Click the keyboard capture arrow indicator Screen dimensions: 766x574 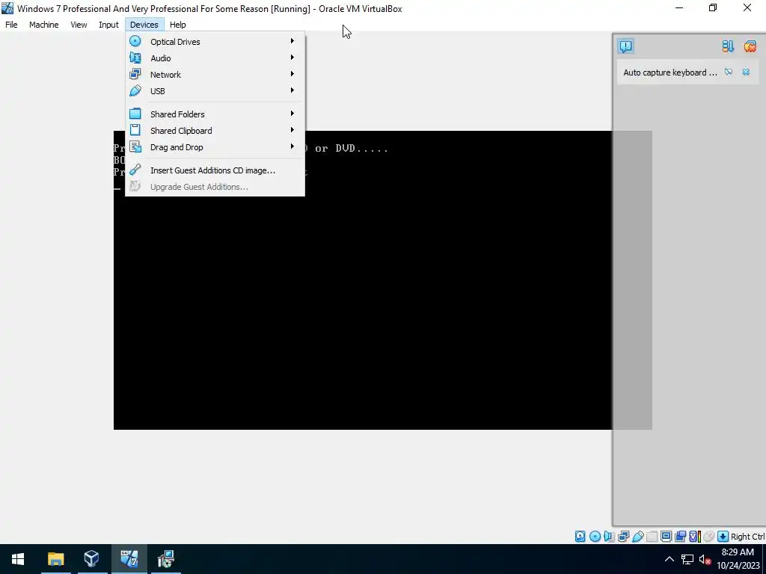point(723,537)
